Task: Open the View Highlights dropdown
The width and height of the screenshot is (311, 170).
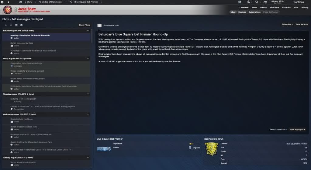Action: tap(298, 130)
